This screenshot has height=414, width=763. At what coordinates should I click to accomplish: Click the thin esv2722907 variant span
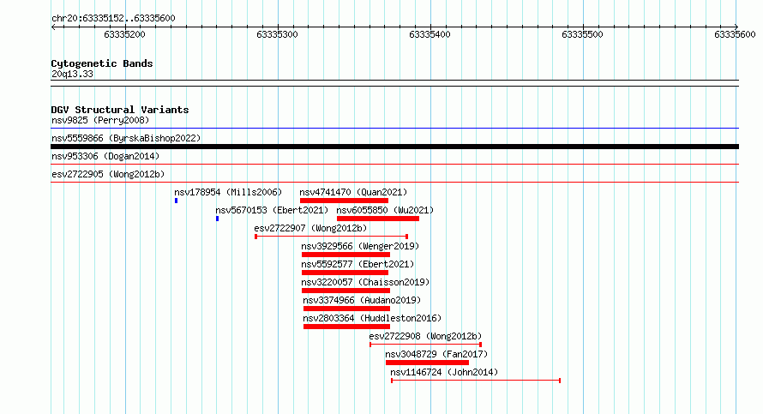332,237
